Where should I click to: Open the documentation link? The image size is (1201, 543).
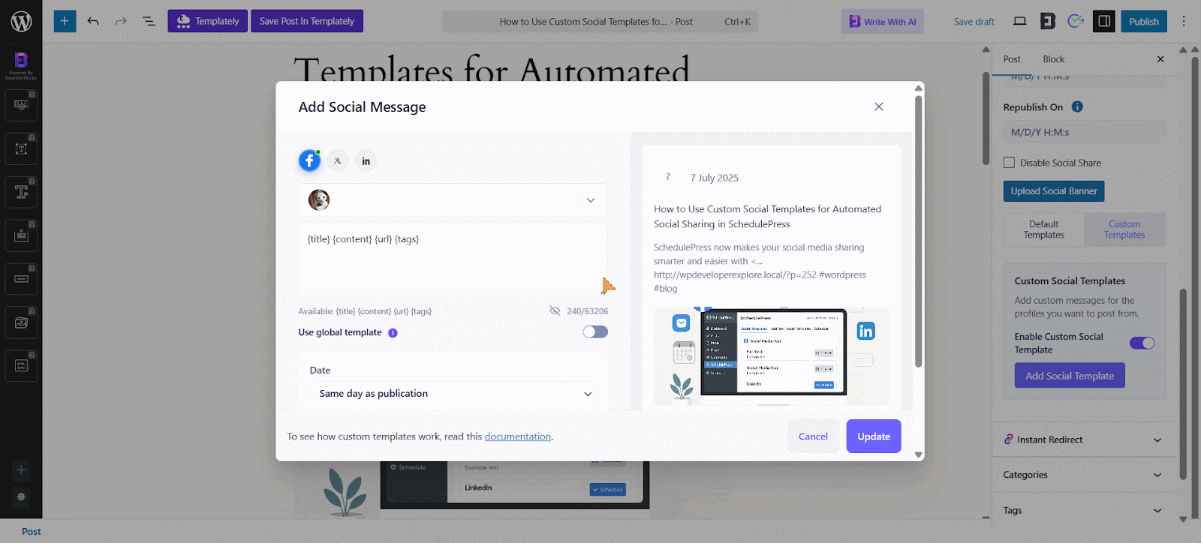pos(517,436)
